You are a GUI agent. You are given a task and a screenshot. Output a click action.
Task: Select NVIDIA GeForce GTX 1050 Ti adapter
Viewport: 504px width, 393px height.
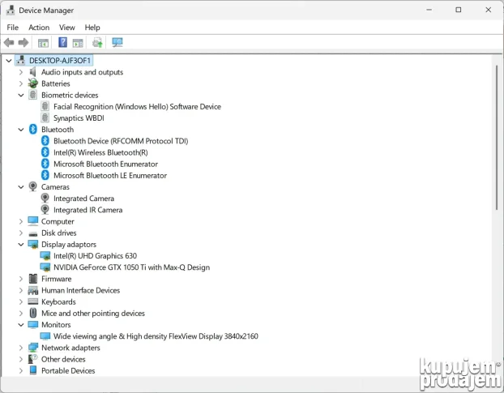tap(132, 267)
